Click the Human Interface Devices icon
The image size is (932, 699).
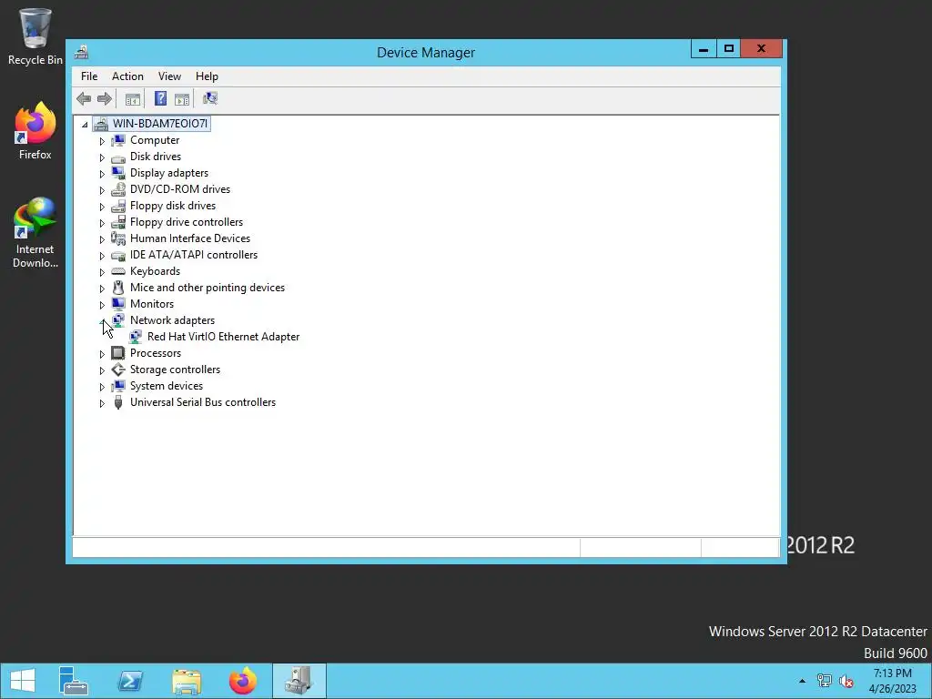tap(118, 238)
